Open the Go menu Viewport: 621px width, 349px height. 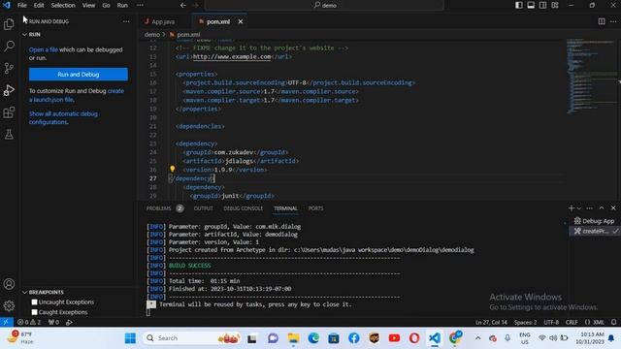(106, 5)
